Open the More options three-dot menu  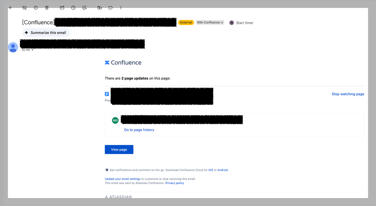pos(121,8)
